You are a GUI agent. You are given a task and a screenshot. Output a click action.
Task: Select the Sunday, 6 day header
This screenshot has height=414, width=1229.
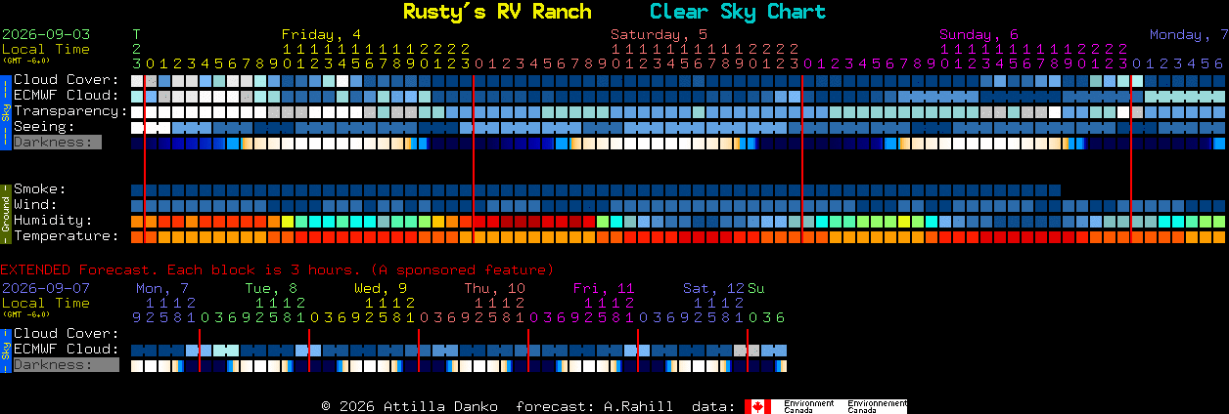click(979, 34)
